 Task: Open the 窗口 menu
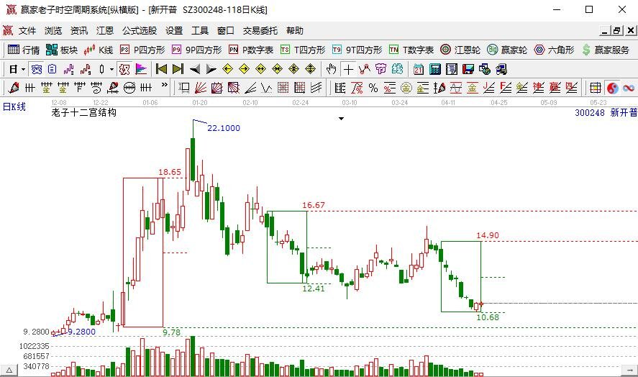coord(225,30)
